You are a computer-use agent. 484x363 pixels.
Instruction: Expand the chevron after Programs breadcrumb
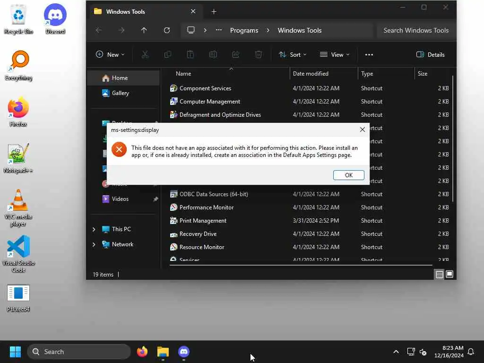pyautogui.click(x=268, y=30)
